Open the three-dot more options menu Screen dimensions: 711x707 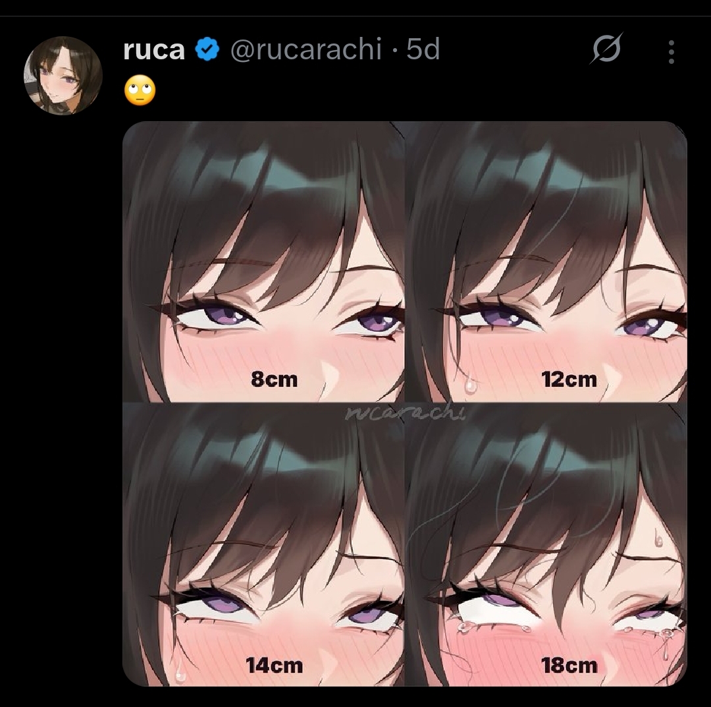tap(671, 52)
